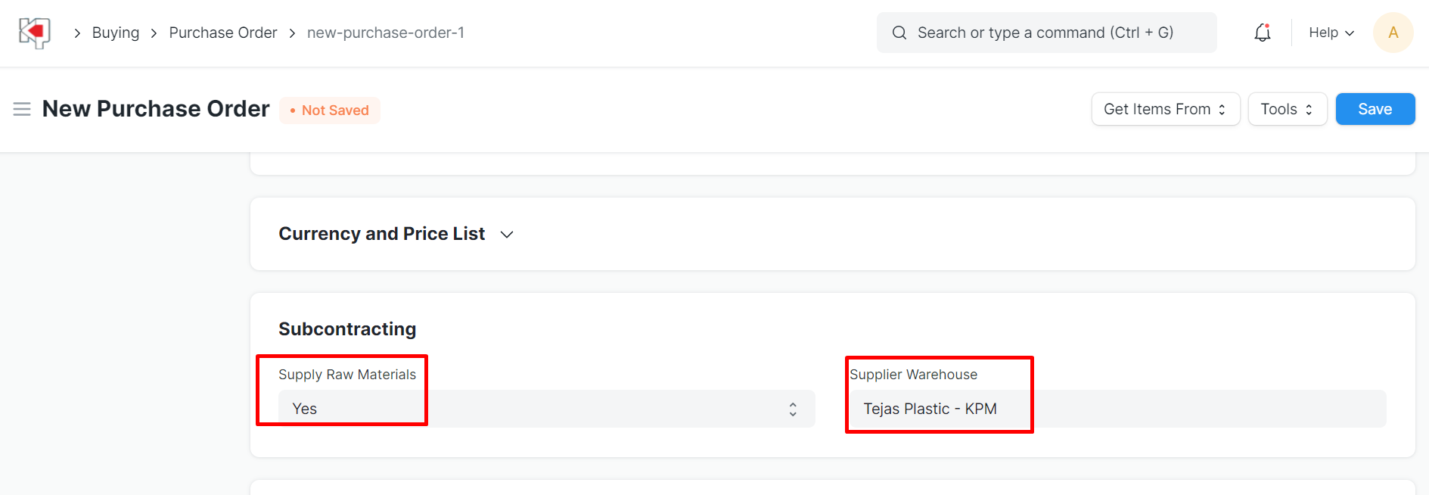Go to Buying in the breadcrumb
This screenshot has width=1429, height=495.
tap(116, 33)
